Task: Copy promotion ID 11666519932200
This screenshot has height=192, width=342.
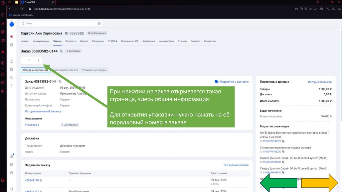Action: pos(283,162)
